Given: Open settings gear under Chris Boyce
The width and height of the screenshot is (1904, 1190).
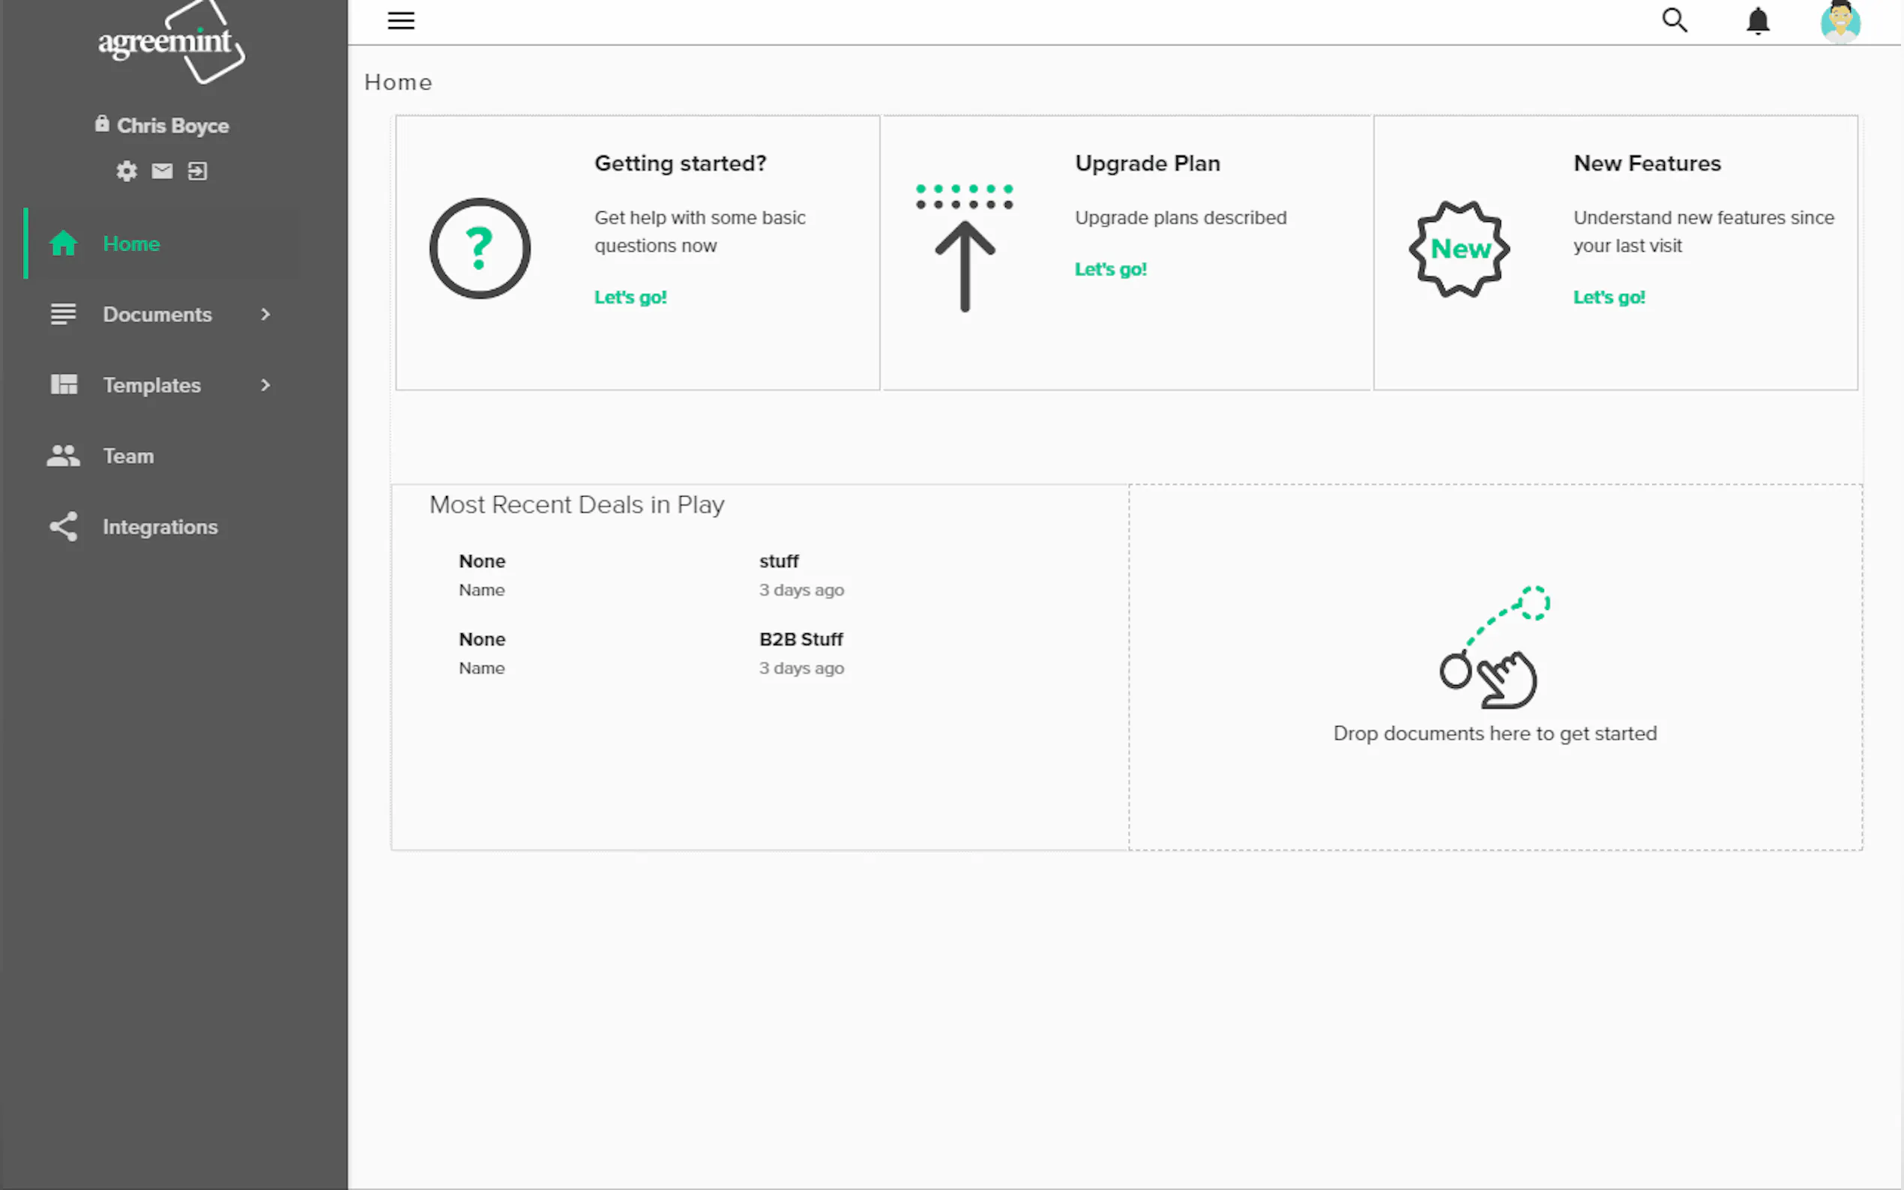Looking at the screenshot, I should [127, 171].
